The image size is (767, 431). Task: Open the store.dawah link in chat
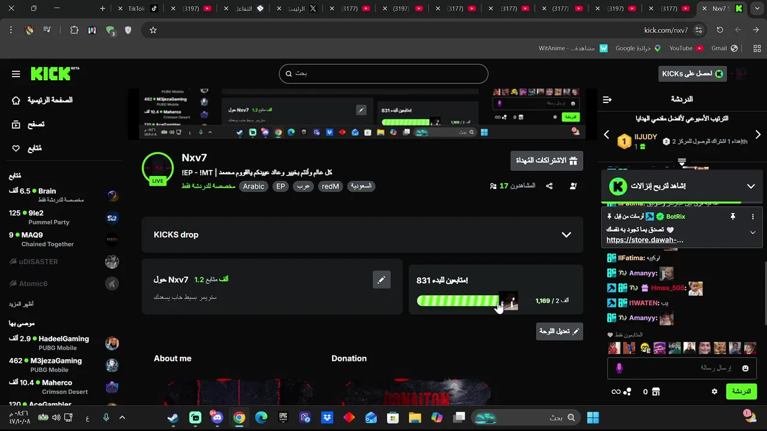click(x=645, y=240)
